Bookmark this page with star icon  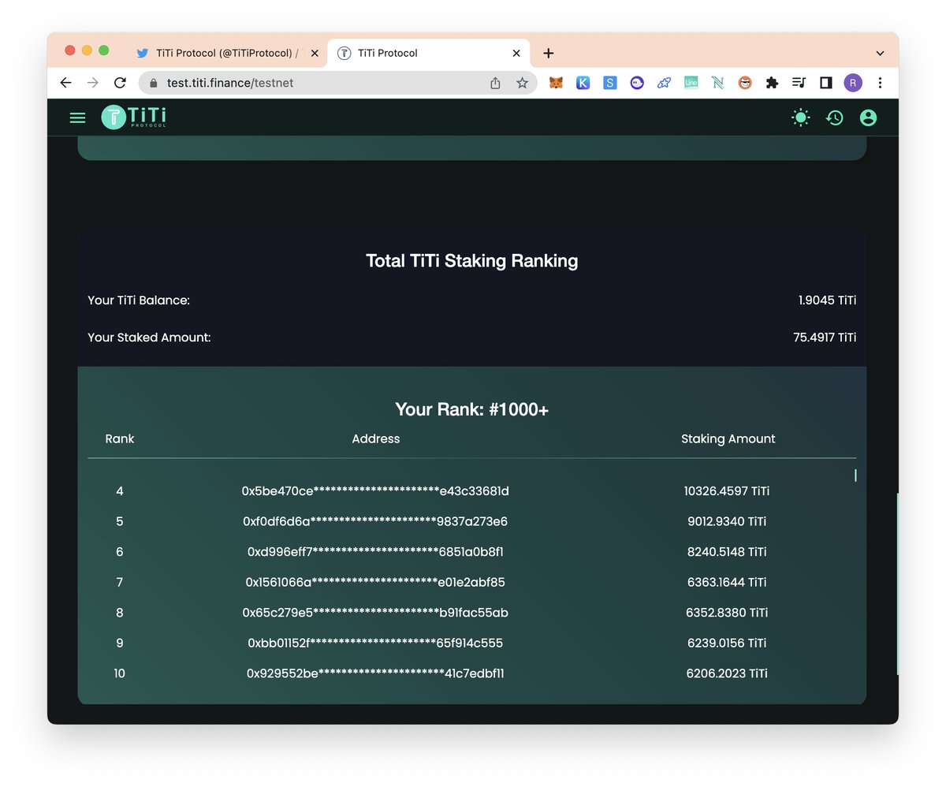coord(522,83)
